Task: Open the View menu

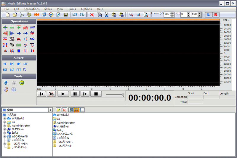Action: pos(60,9)
